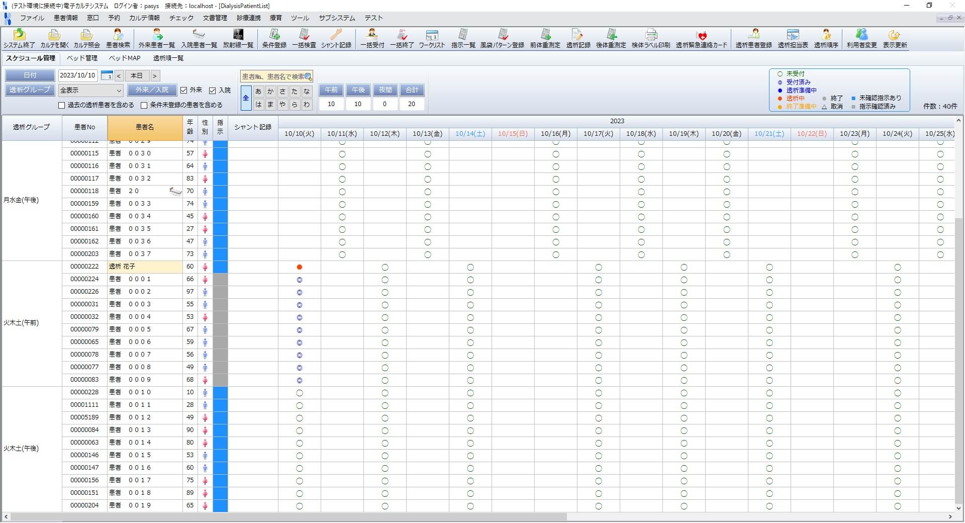
Task: Open the calendar date picker icon
Action: click(x=107, y=75)
